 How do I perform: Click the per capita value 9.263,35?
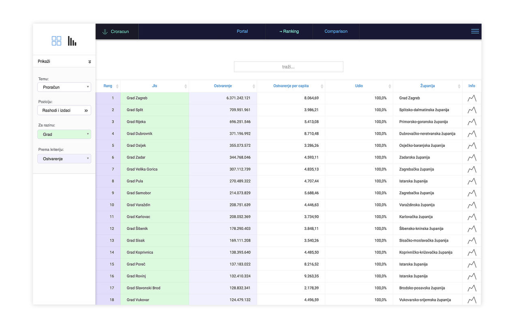311,276
